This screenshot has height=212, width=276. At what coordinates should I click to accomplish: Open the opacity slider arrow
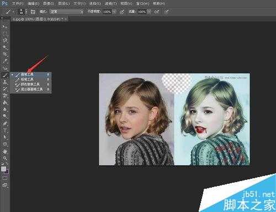tap(114, 12)
